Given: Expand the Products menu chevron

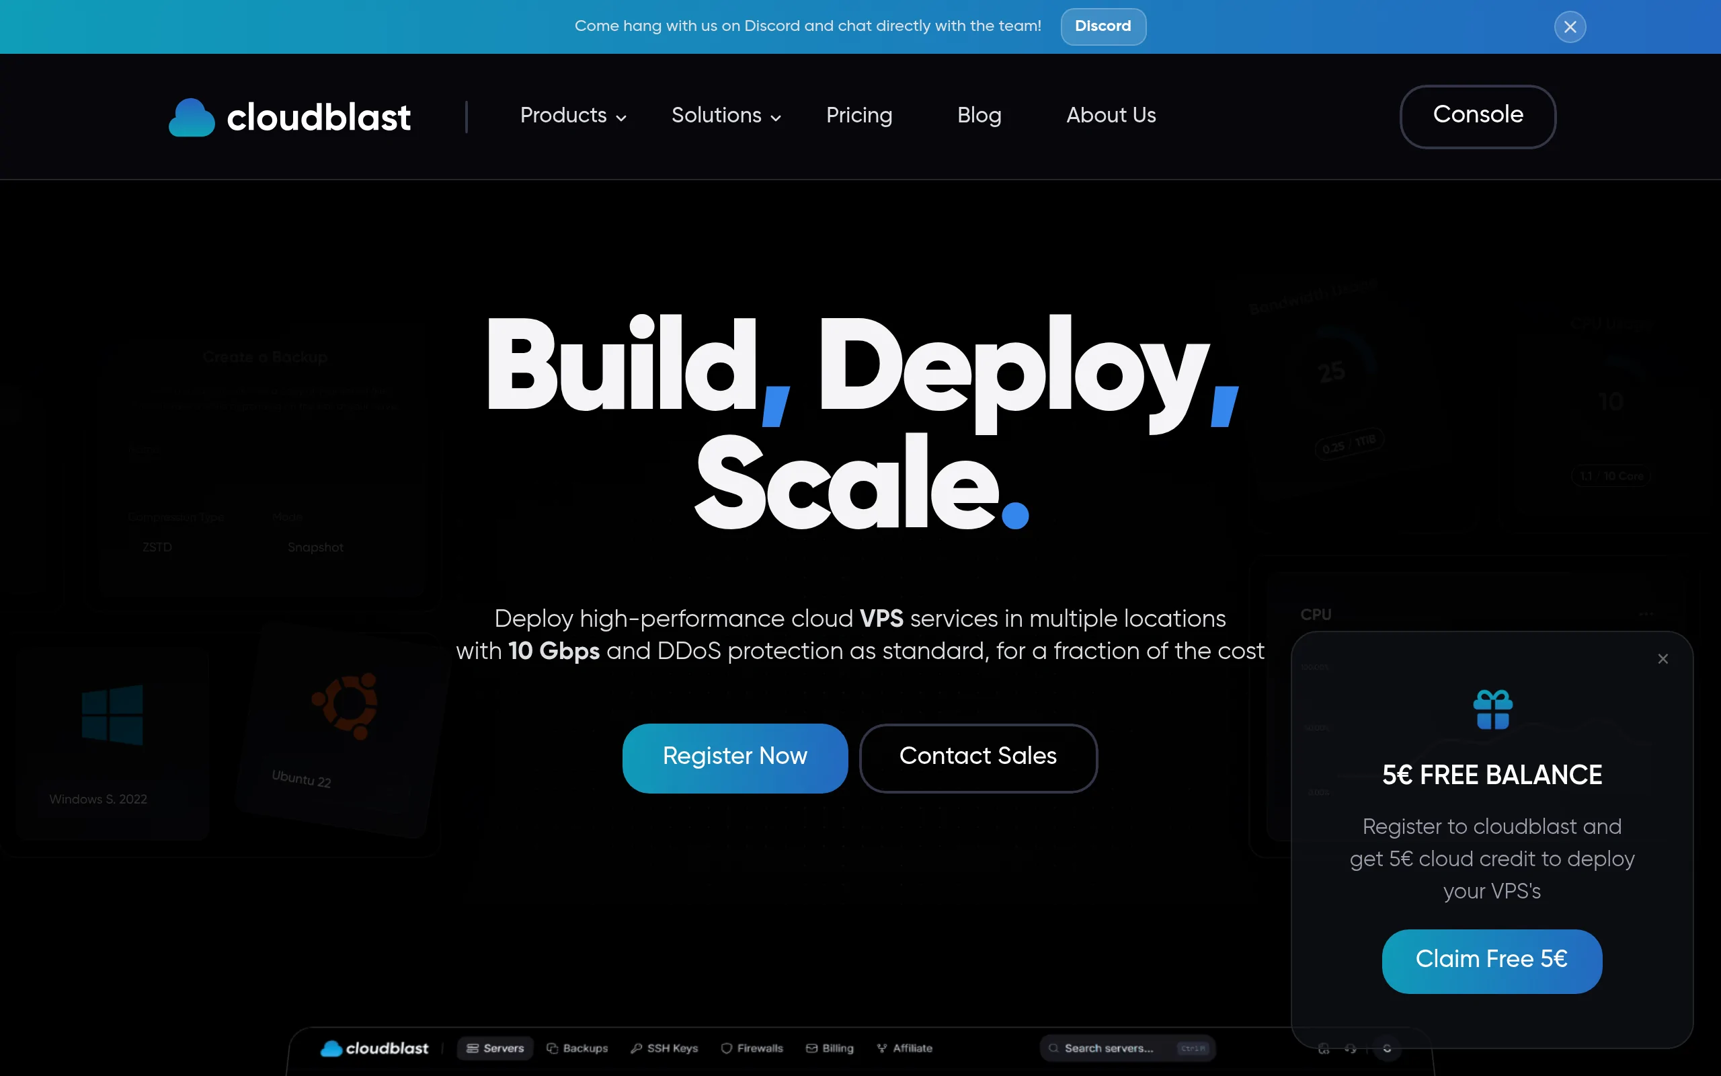Looking at the screenshot, I should click(621, 118).
